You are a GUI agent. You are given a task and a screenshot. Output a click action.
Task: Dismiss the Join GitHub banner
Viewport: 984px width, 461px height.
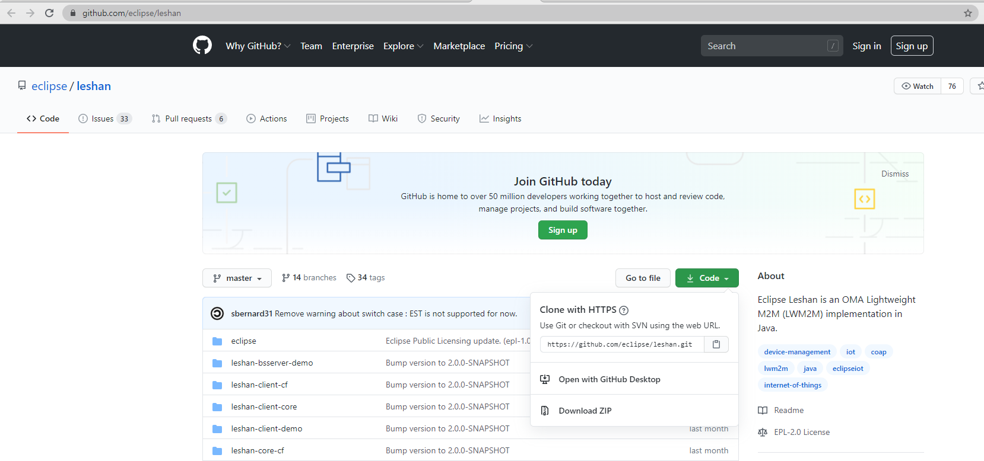pos(895,174)
